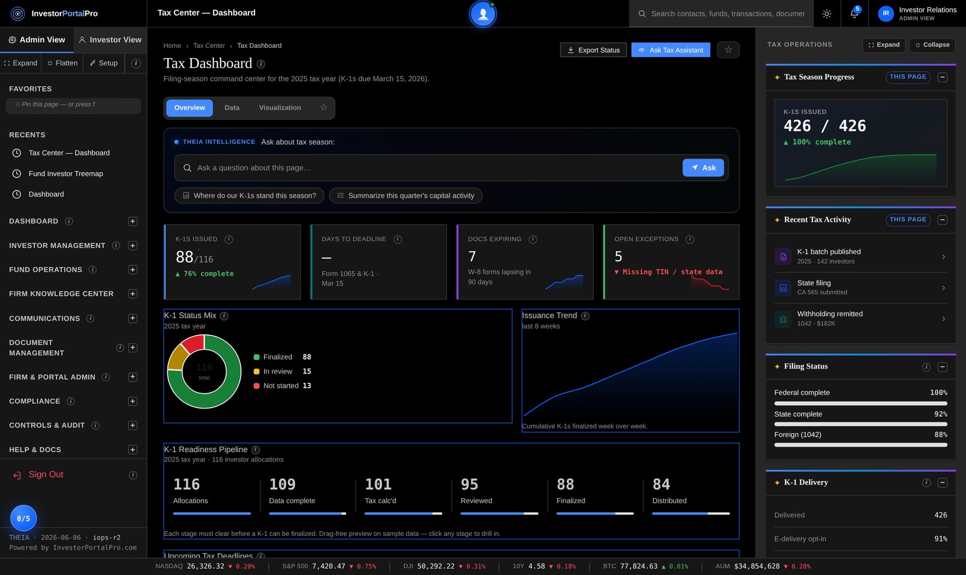The image size is (966, 575).
Task: Toggle the light/dark theme sun icon
Action: (x=827, y=14)
